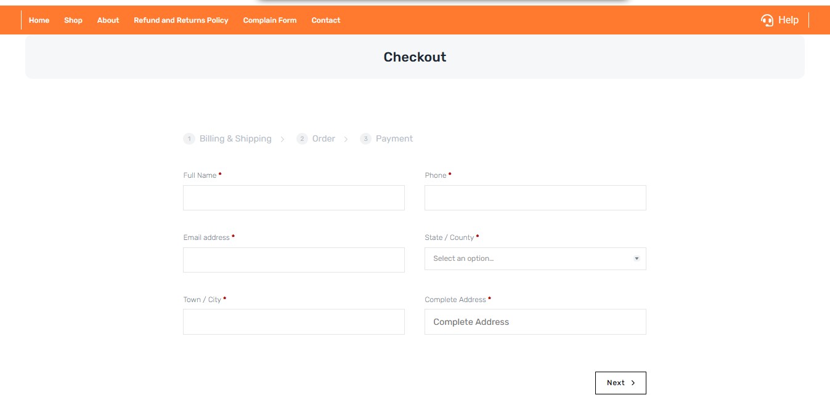This screenshot has width=830, height=395.
Task: Click the Complete Address text field
Action: tap(535, 322)
